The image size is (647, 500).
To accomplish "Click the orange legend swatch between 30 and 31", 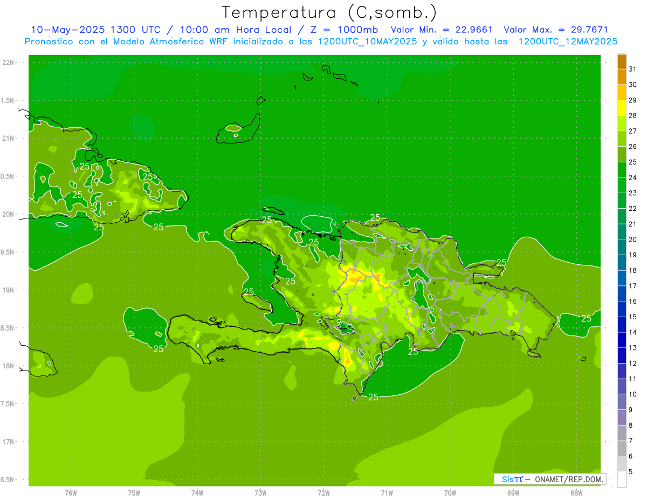I will [622, 77].
